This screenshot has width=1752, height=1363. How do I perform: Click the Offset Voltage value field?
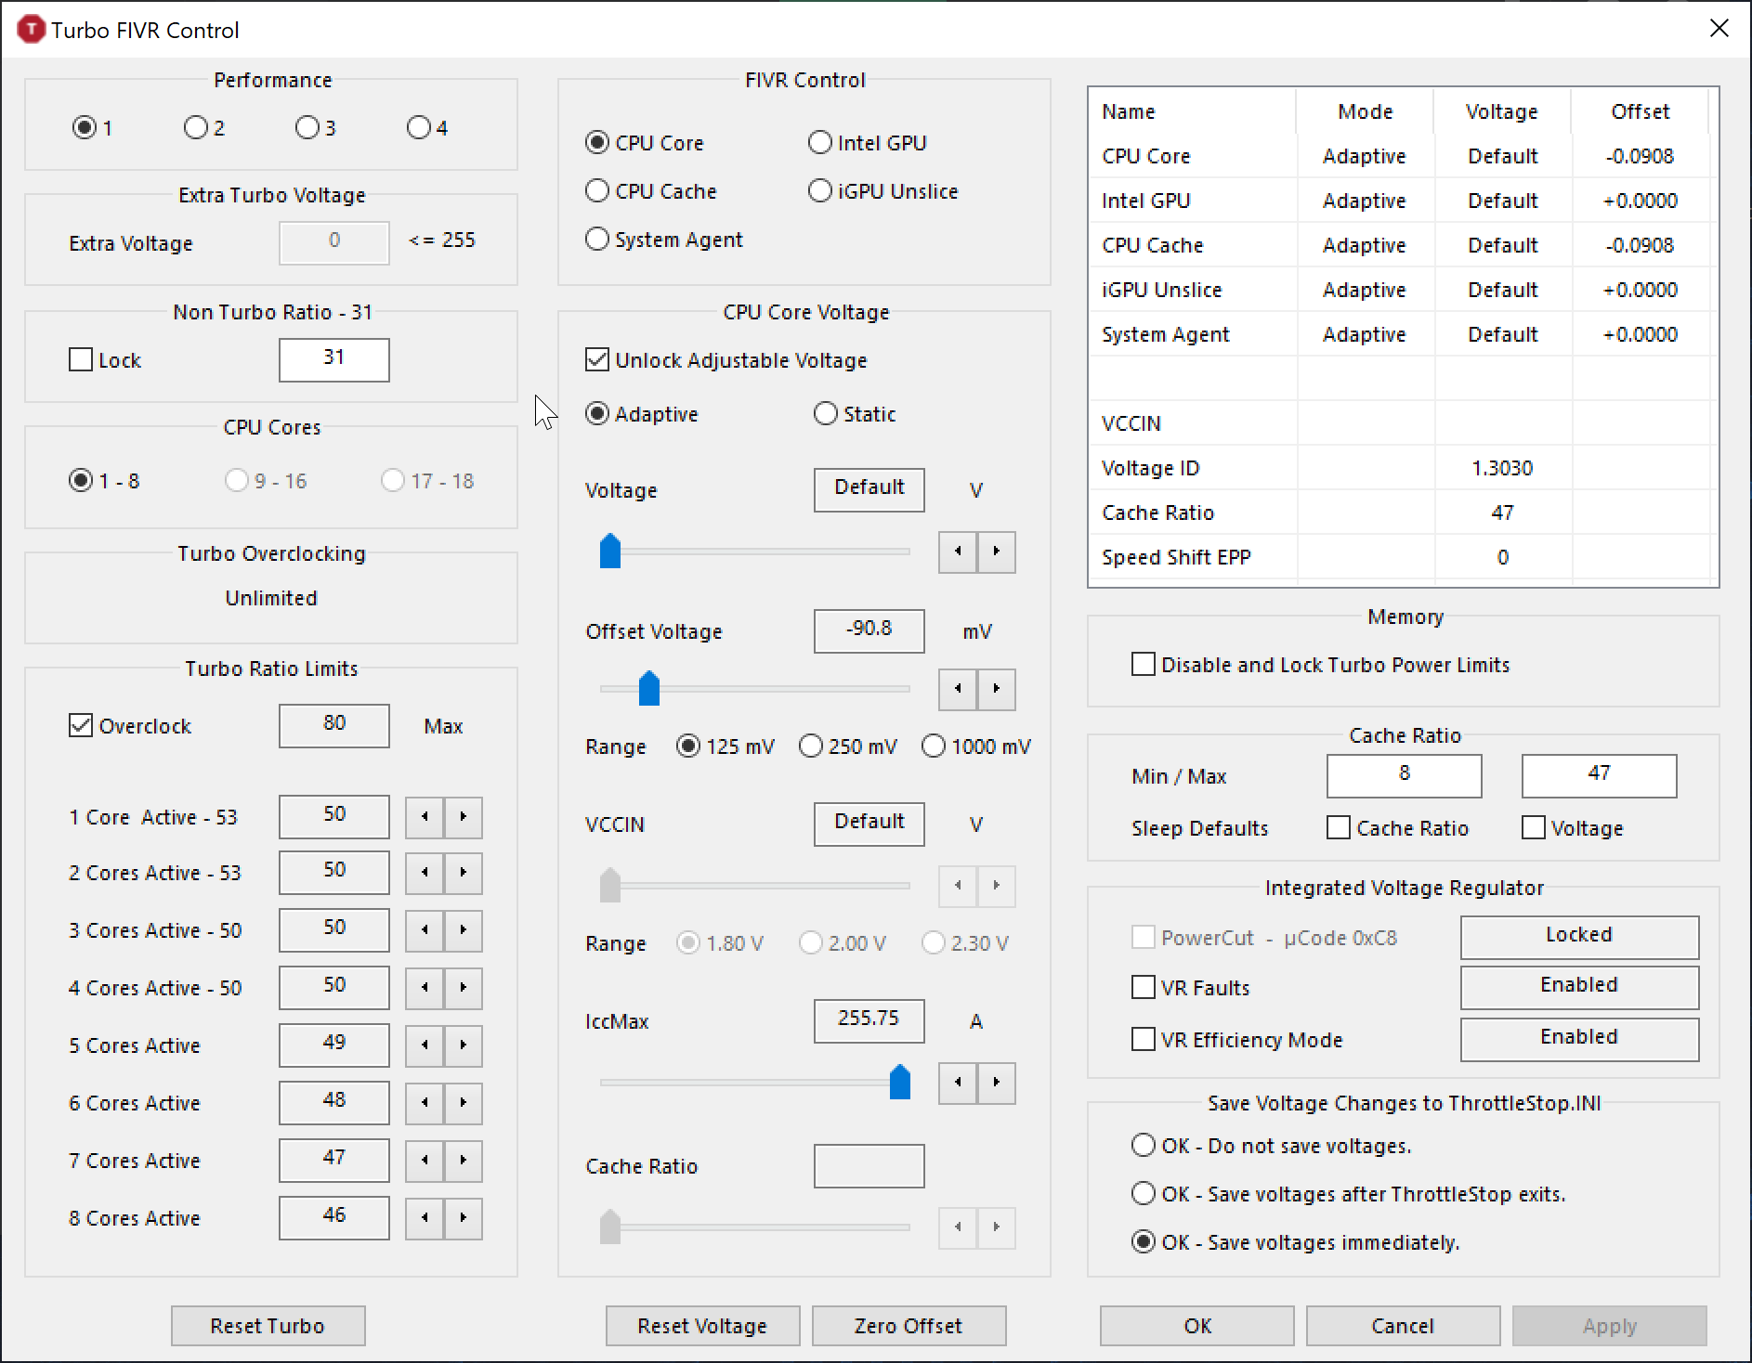869,630
